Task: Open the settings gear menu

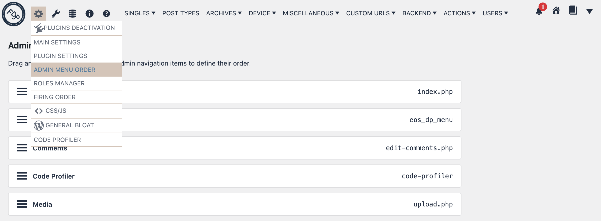Action: tap(38, 13)
